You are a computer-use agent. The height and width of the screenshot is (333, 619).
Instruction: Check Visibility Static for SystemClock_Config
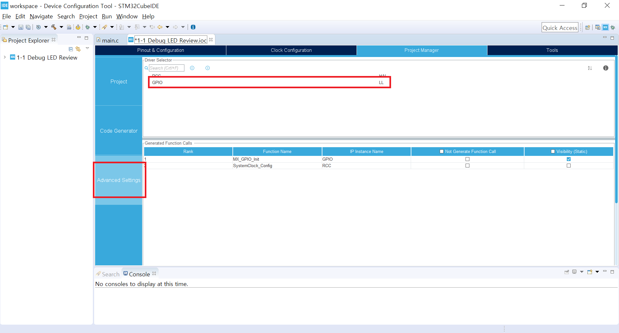coord(569,166)
